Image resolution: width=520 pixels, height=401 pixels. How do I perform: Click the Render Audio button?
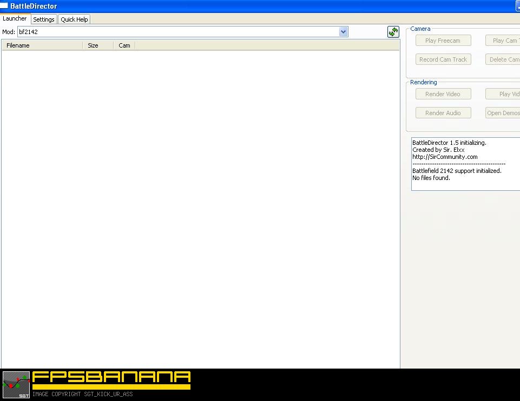pyautogui.click(x=443, y=112)
